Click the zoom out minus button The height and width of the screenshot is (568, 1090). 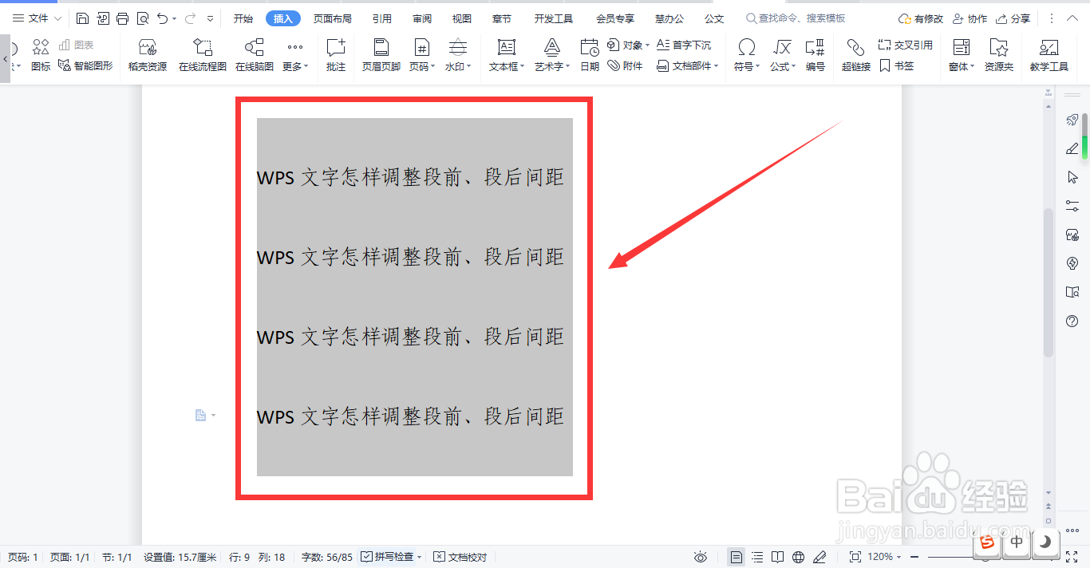[x=915, y=557]
